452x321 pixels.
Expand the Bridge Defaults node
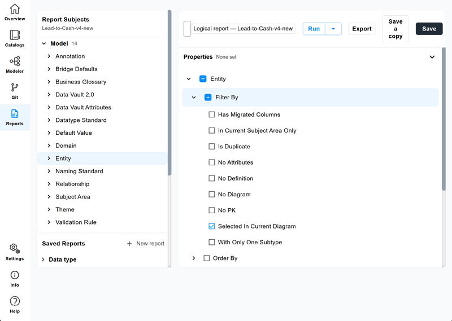tap(49, 69)
